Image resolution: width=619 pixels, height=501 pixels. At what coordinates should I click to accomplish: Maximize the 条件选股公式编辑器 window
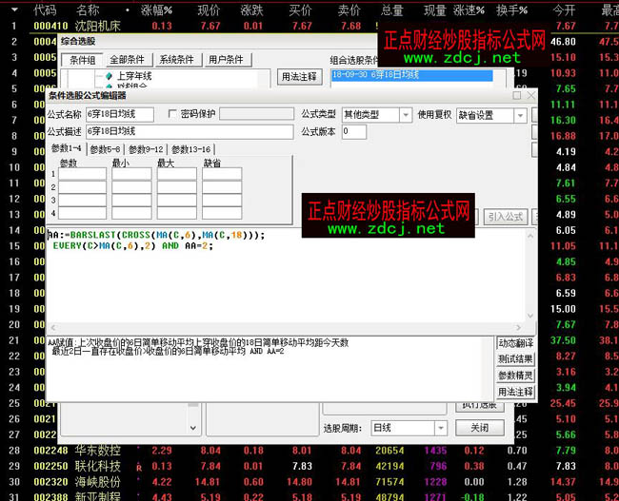[516, 95]
